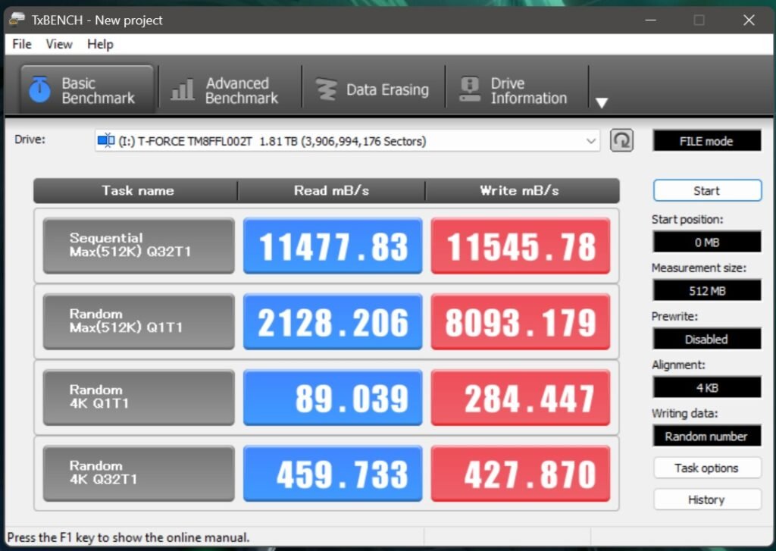Go to the Drive Information tab
The height and width of the screenshot is (551, 776).
[516, 90]
